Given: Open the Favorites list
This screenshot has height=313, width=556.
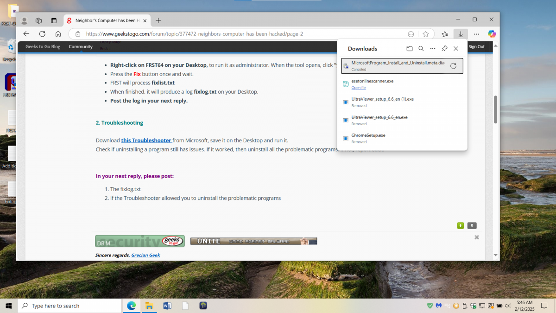Looking at the screenshot, I should (x=445, y=34).
